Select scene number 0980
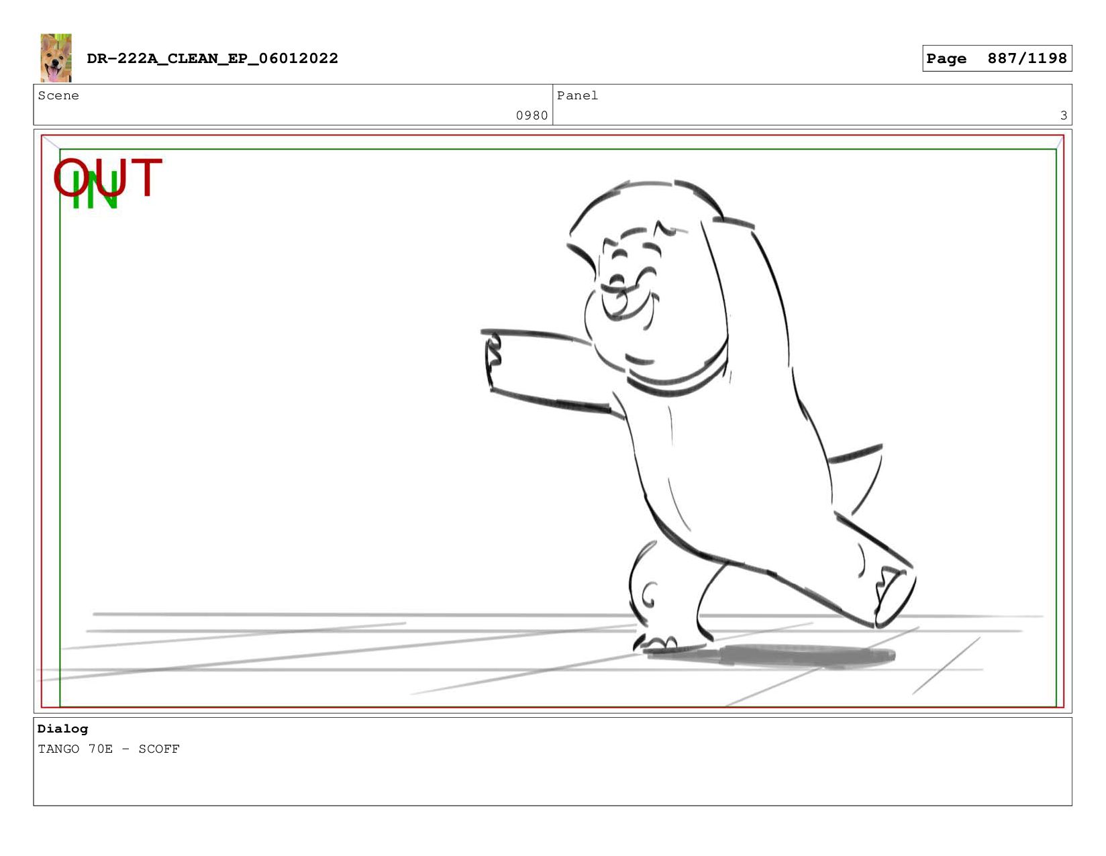 [532, 115]
